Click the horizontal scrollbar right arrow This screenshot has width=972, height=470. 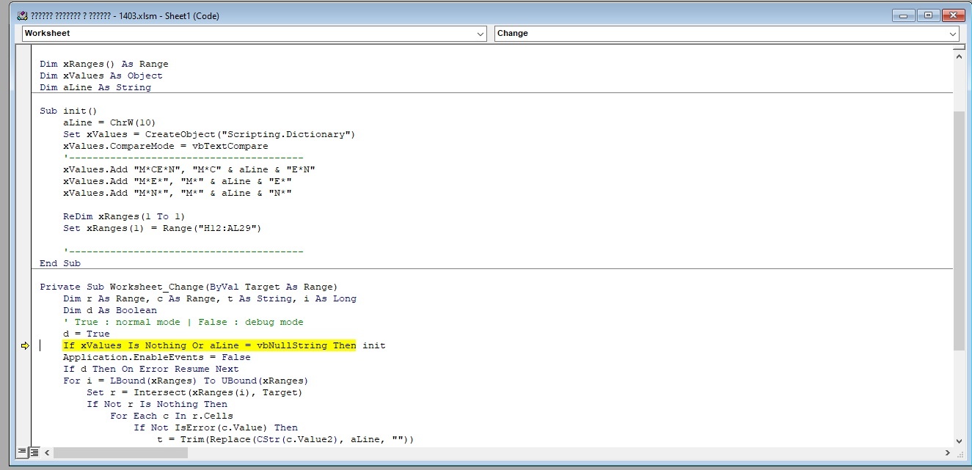tap(947, 453)
